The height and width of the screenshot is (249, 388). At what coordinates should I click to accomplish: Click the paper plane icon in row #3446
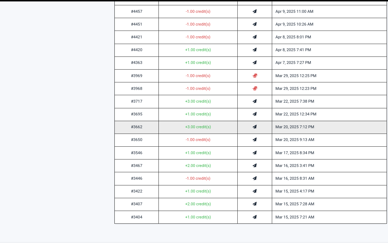coord(255,178)
